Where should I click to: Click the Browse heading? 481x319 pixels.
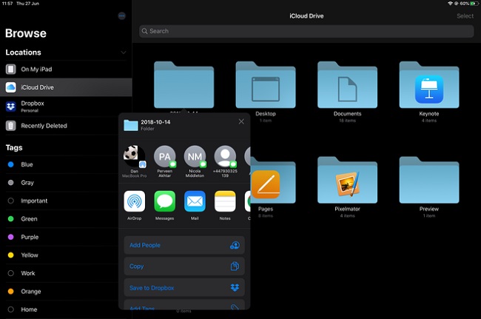click(x=26, y=33)
